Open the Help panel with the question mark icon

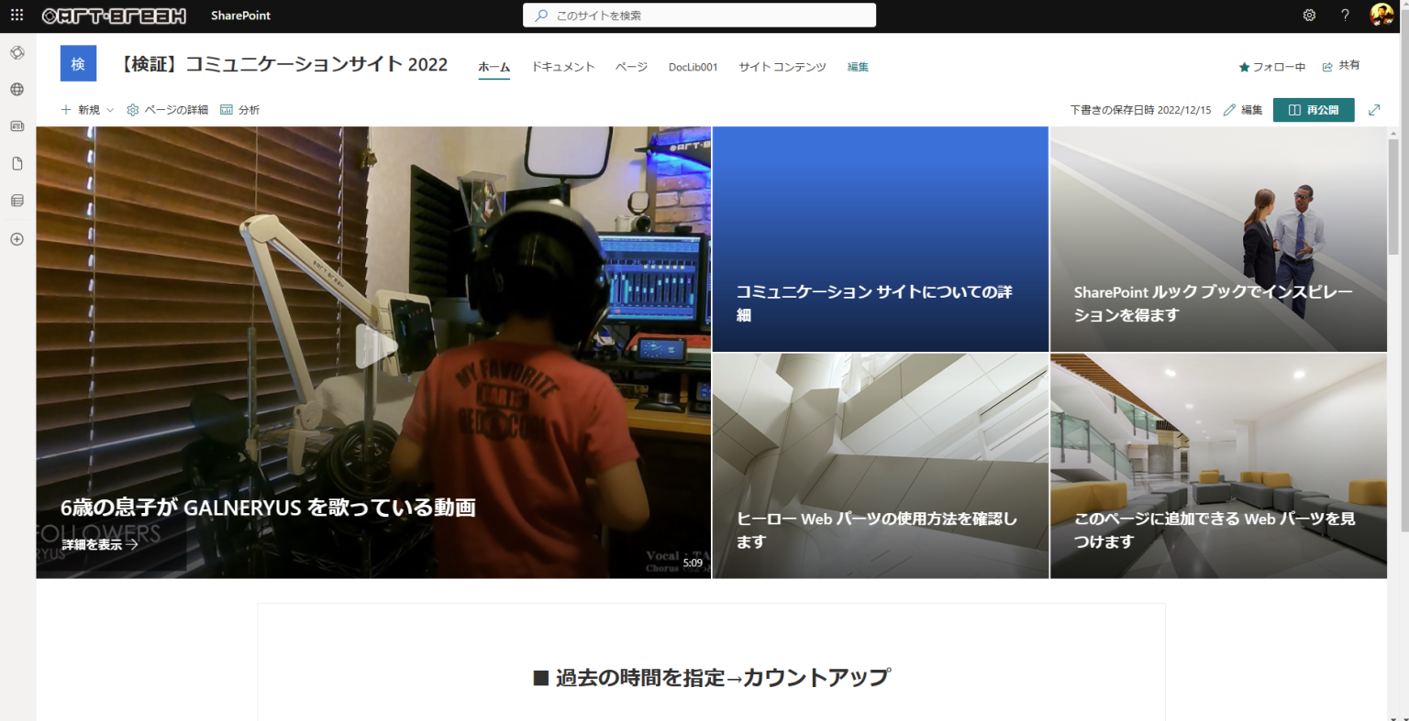point(1345,15)
